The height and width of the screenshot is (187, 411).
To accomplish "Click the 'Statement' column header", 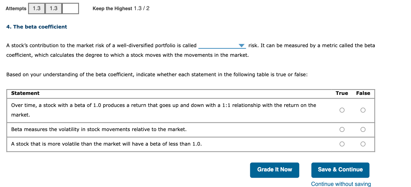I will pos(25,93).
